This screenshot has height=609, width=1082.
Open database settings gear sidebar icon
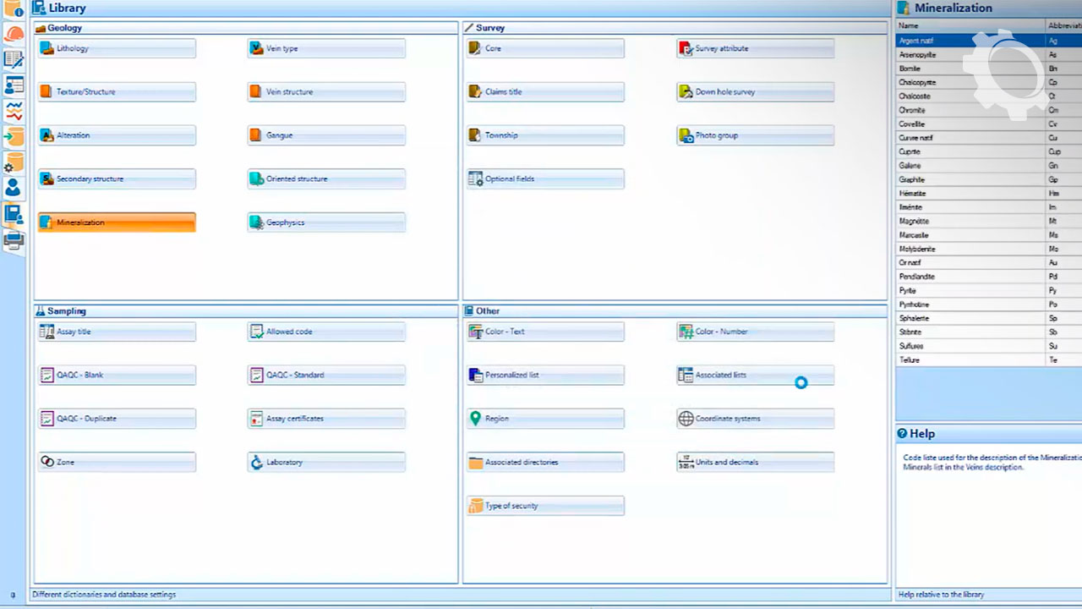[x=14, y=162]
